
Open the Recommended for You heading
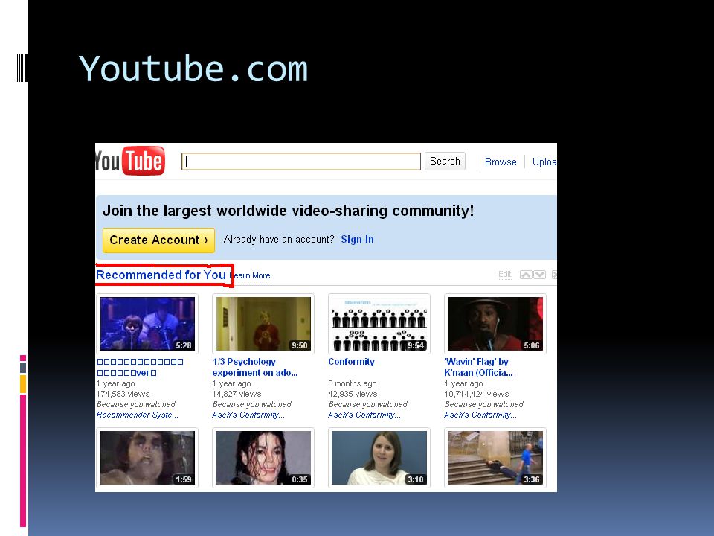[161, 275]
